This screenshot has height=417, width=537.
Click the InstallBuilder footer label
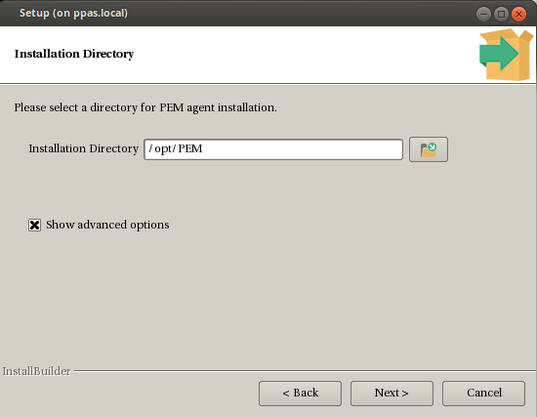click(37, 371)
